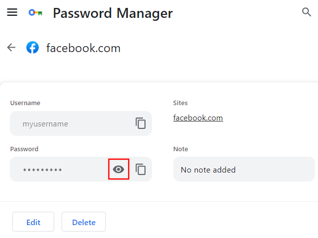Click the facebook.com page heading

[x=83, y=48]
